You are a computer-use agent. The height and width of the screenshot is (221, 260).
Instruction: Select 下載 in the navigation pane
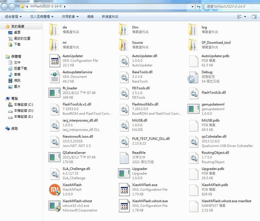click(17, 44)
